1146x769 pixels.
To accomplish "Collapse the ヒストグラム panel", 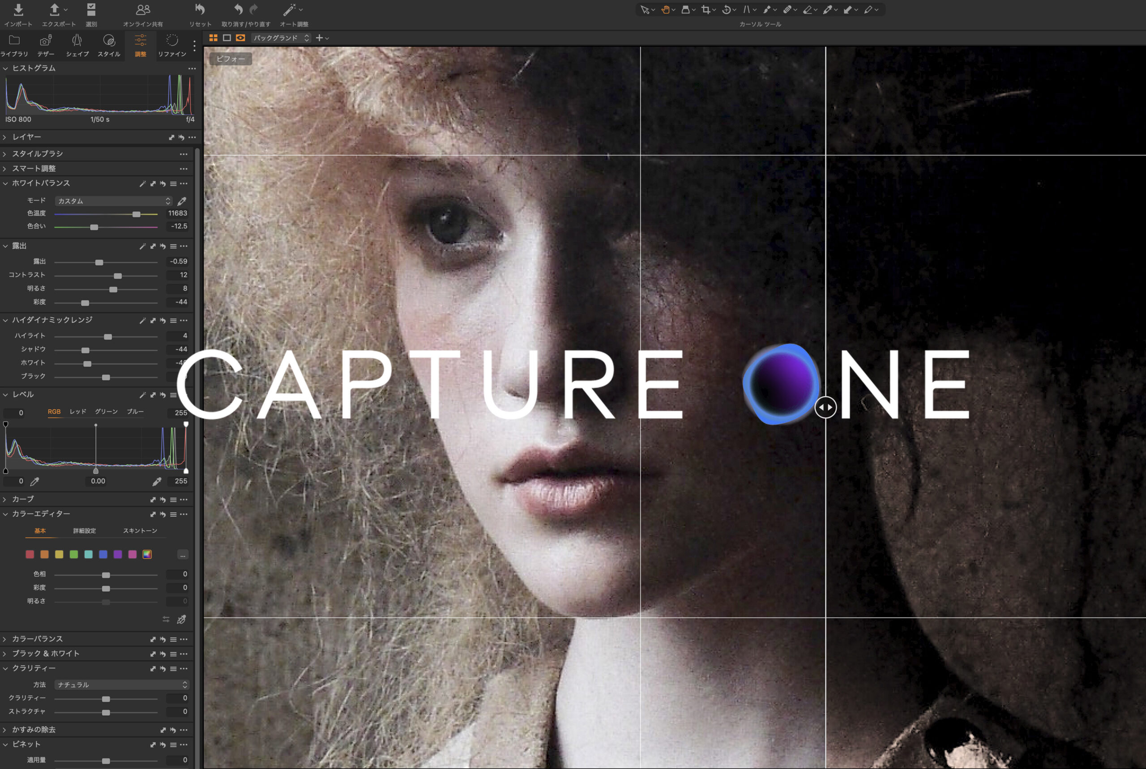I will tap(5, 68).
